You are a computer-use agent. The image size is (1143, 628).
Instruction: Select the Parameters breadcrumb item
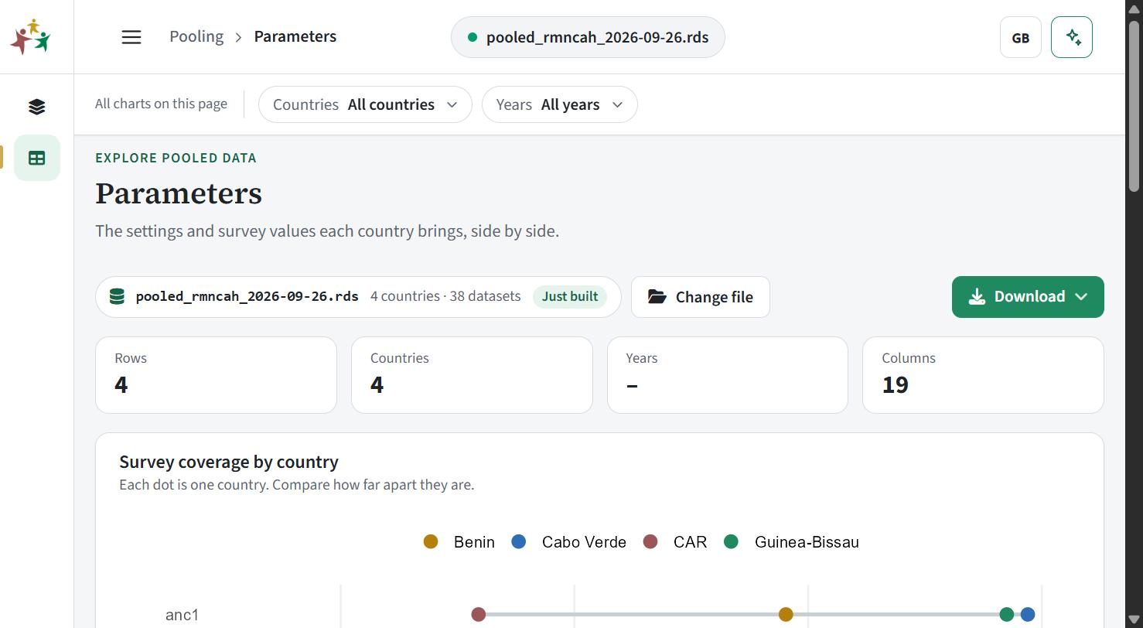295,36
